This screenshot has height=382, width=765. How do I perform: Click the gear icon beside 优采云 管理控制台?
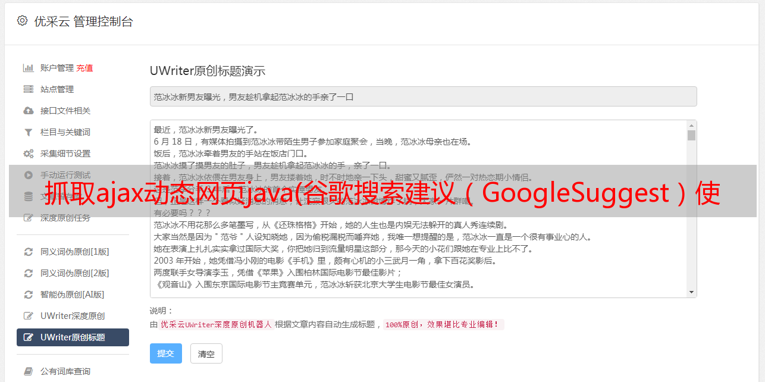click(22, 21)
